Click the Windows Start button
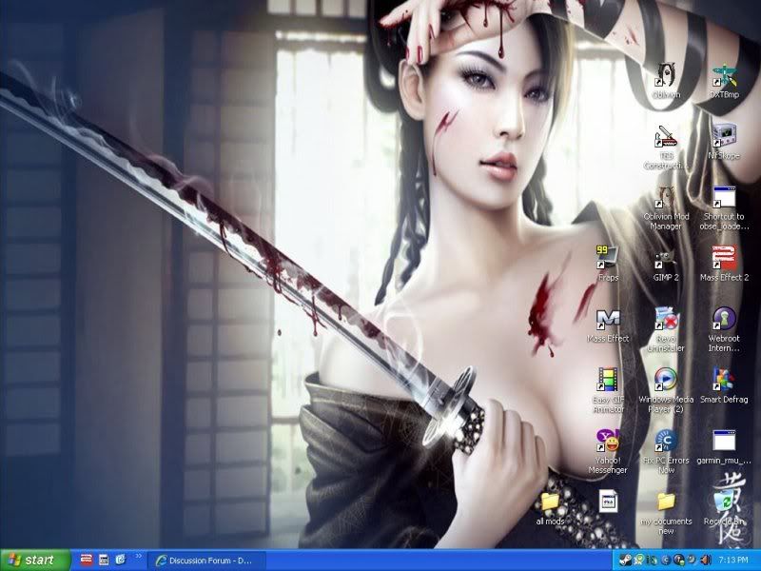This screenshot has height=571, width=761. click(35, 560)
